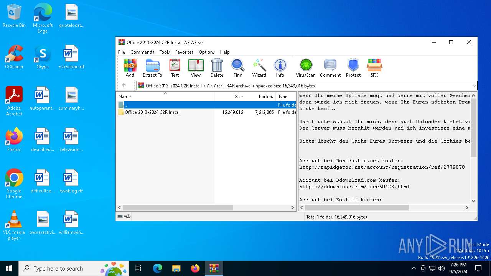Click the 16,249,016 size cell
The image size is (491, 276).
coord(232,112)
